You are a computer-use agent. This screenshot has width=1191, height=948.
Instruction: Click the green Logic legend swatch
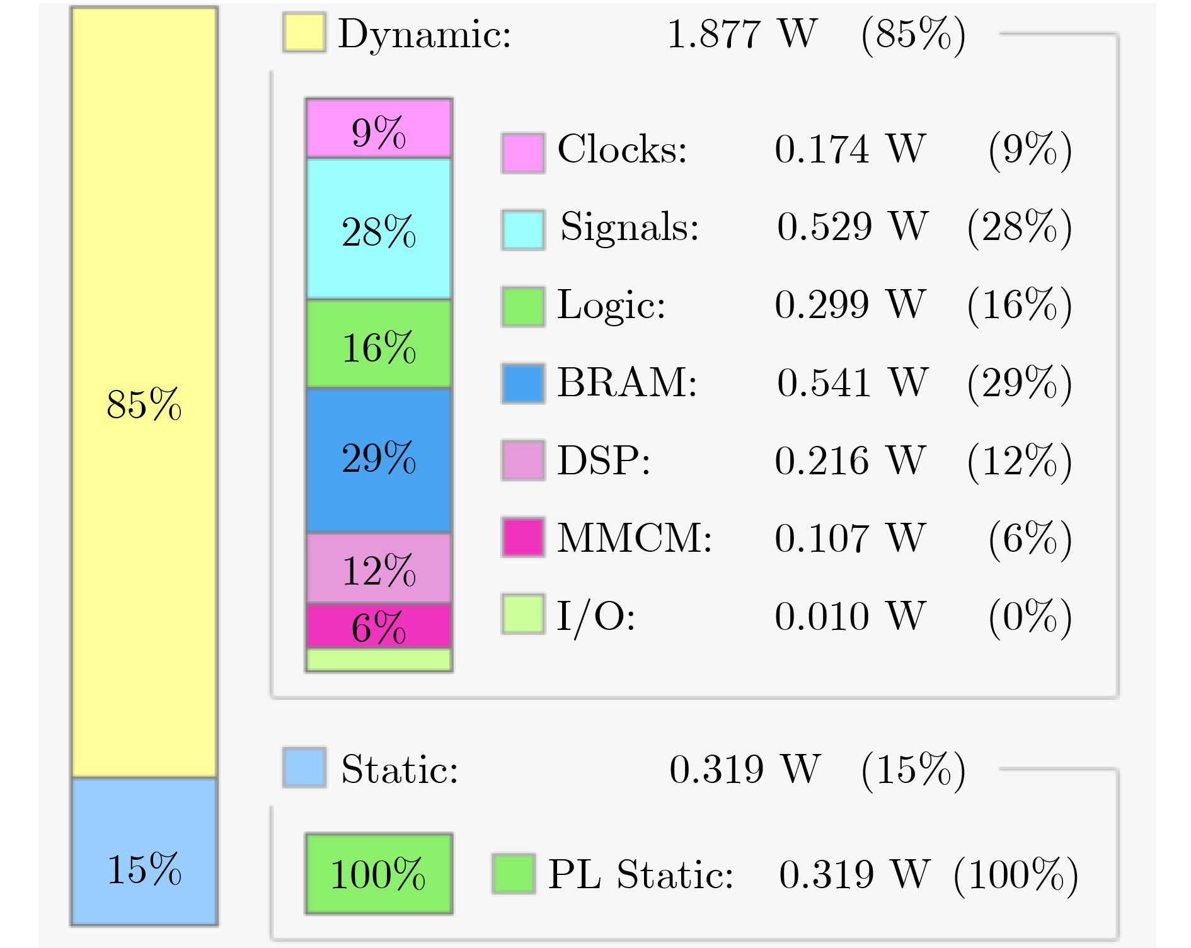point(523,307)
